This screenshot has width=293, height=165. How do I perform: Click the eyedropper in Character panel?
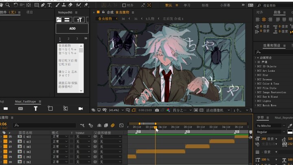click(x=290, y=126)
